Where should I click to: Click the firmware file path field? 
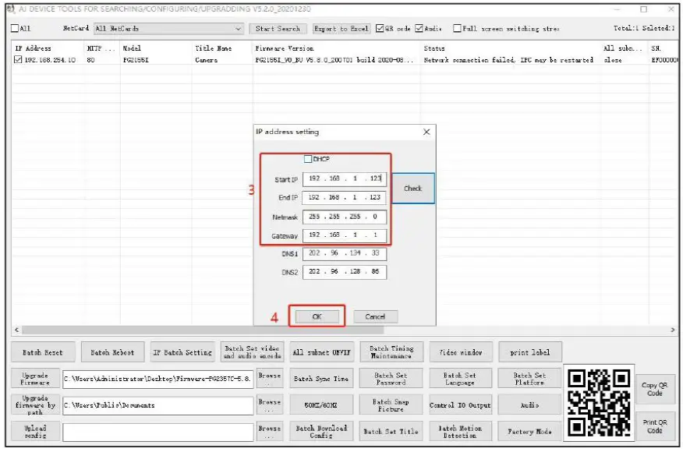click(x=157, y=379)
